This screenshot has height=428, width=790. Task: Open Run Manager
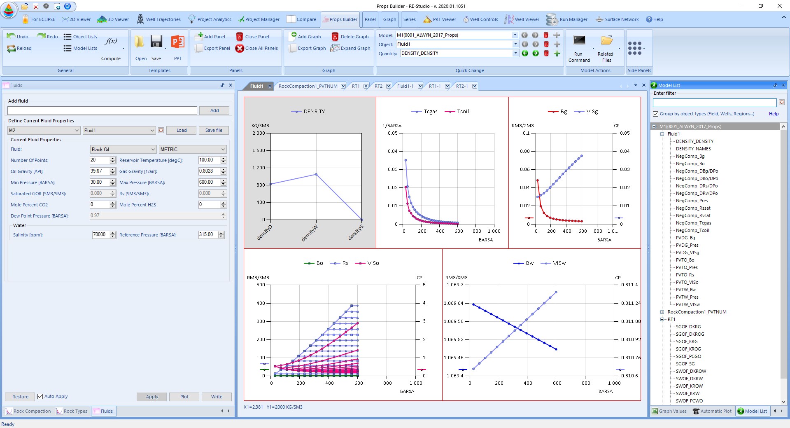click(x=567, y=19)
